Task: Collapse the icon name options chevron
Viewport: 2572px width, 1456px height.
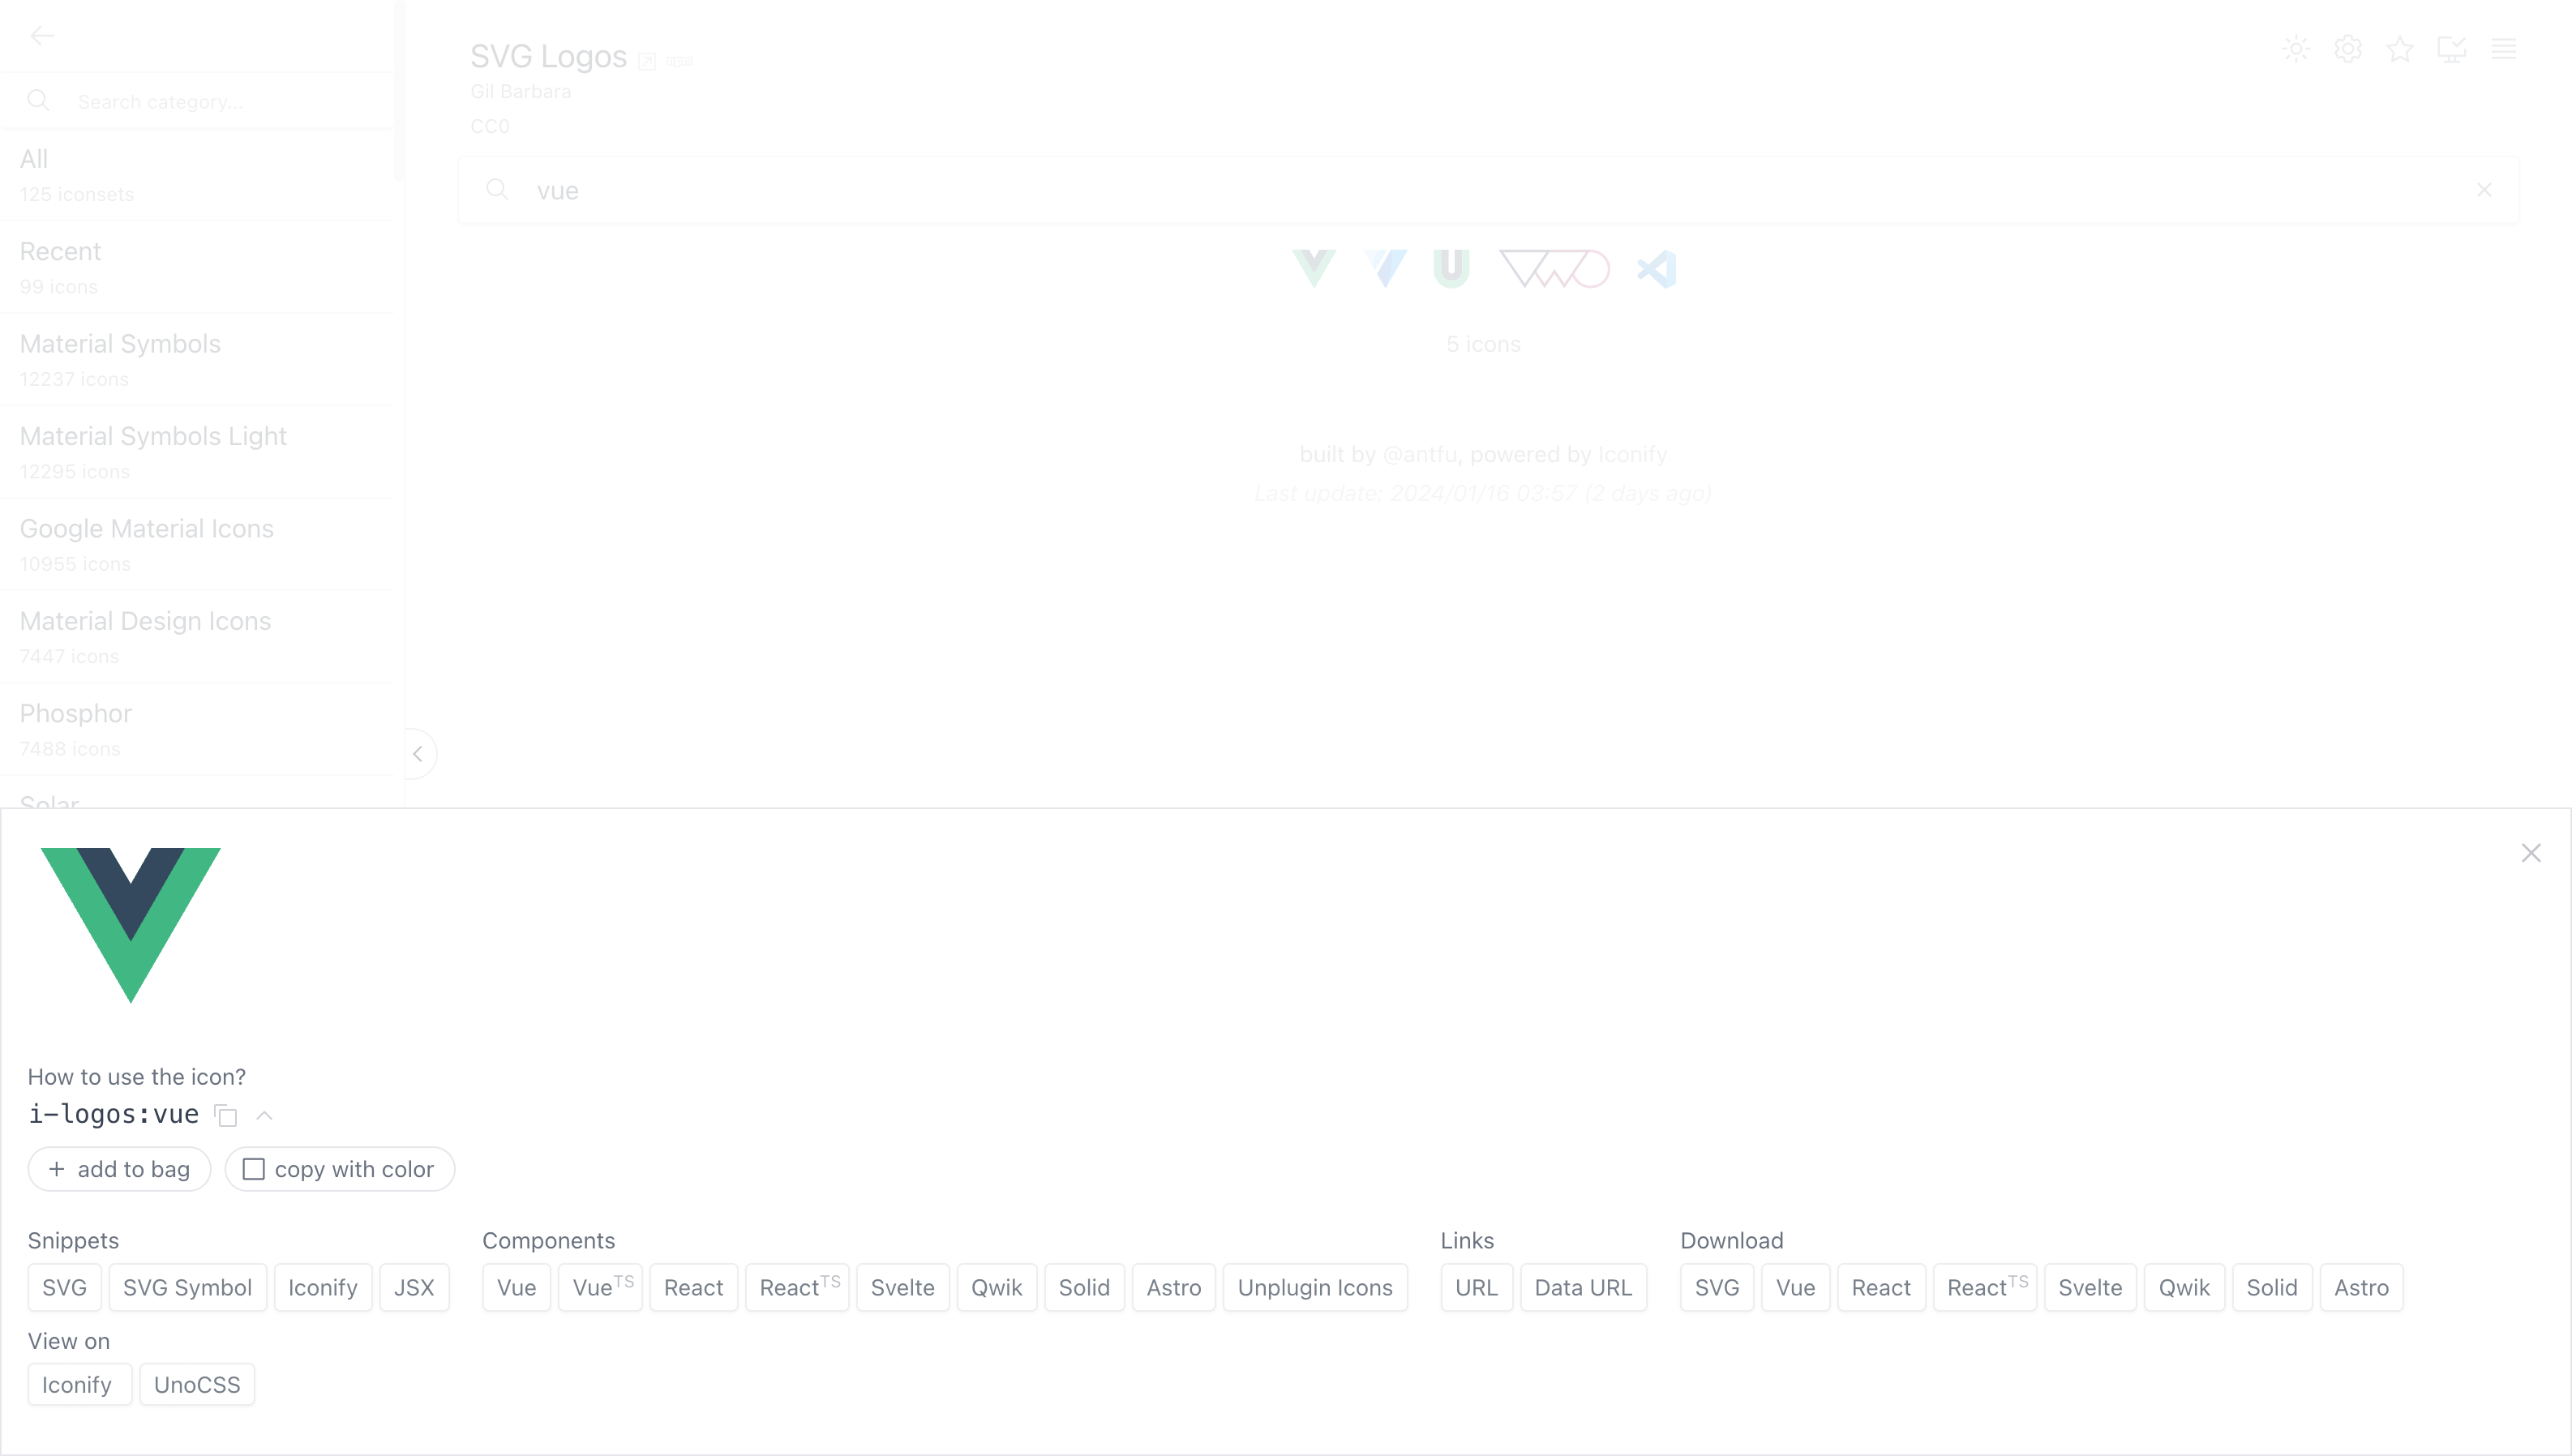Action: coord(264,1115)
